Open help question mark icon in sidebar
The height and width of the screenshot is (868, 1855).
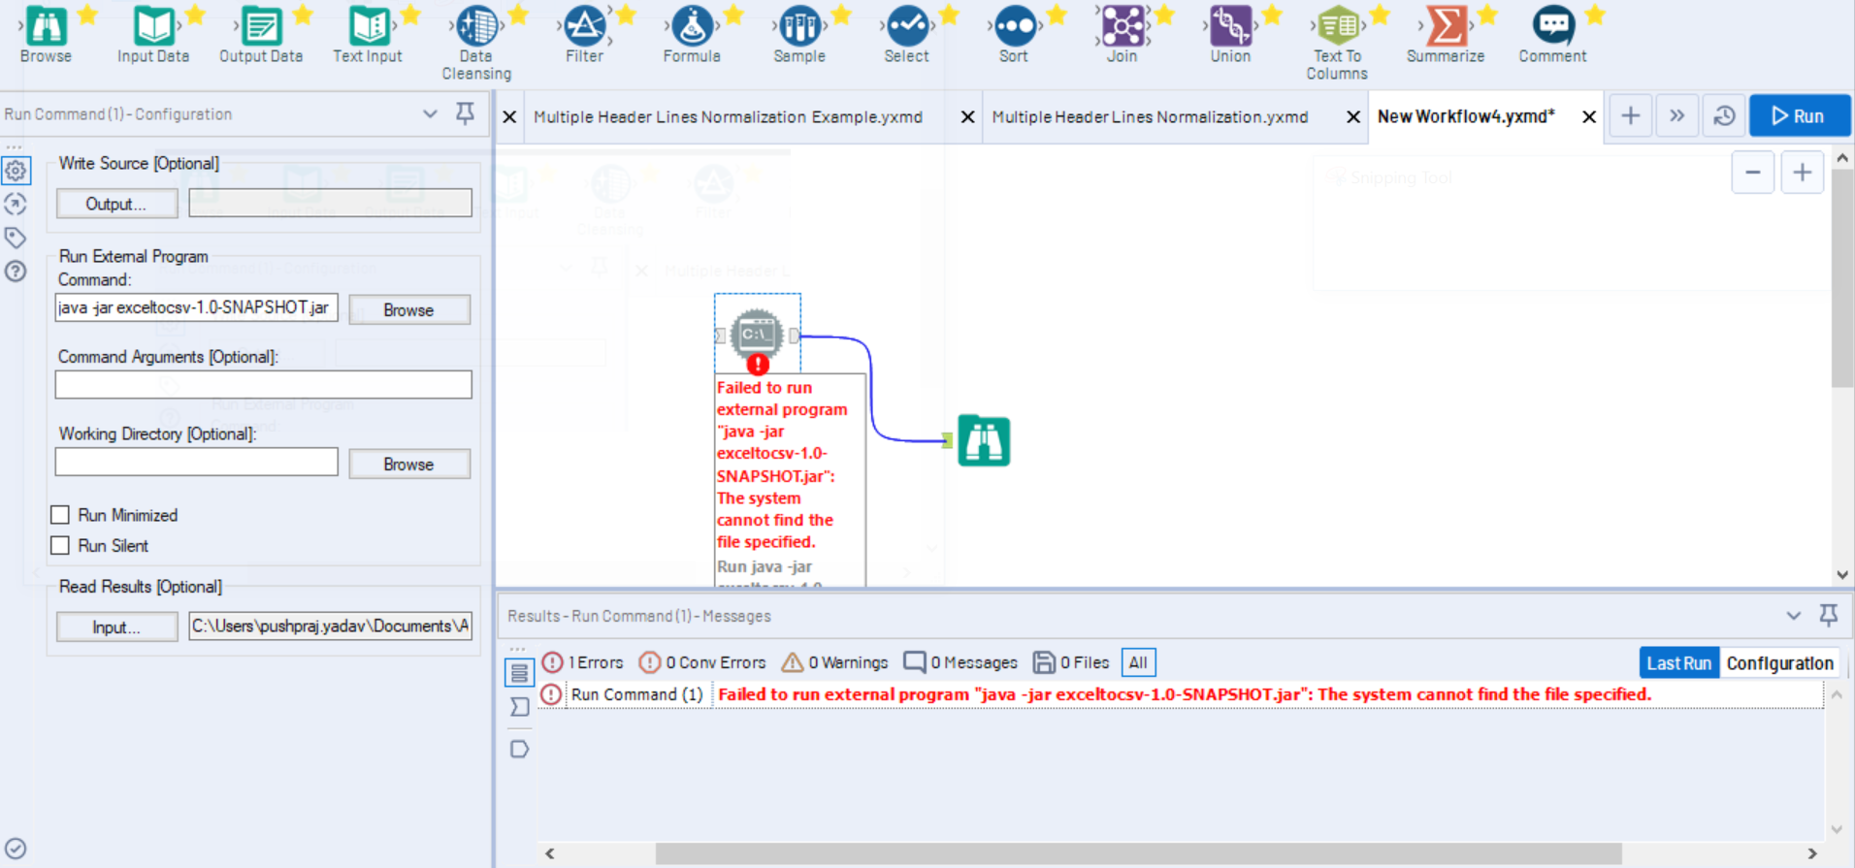[16, 271]
